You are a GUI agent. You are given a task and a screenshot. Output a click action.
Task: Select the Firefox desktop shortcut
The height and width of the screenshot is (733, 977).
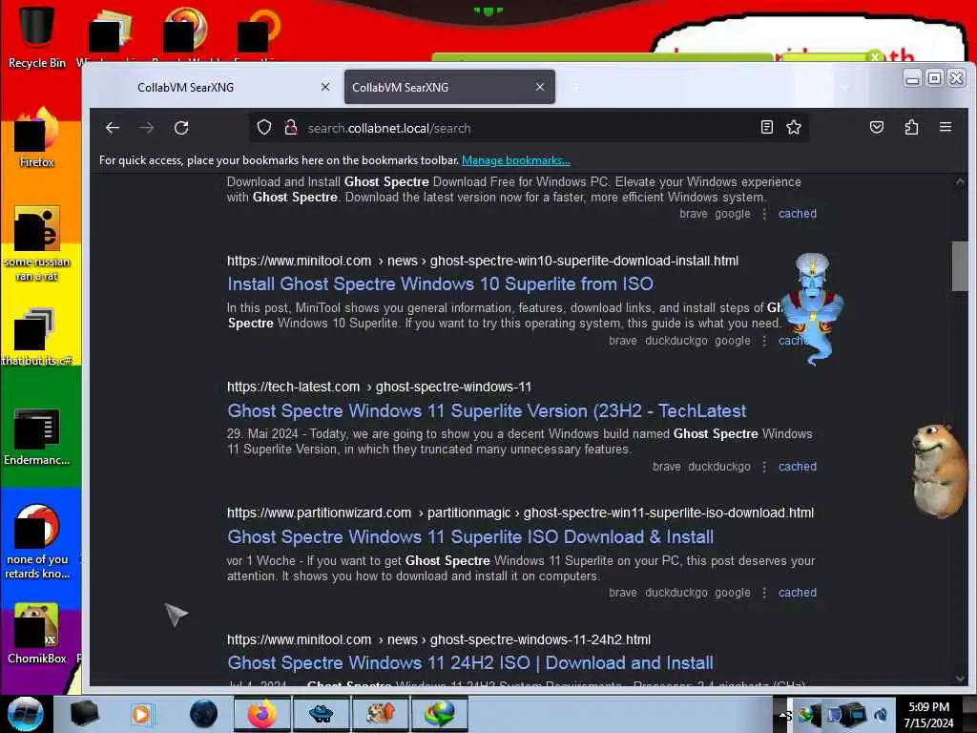(36, 138)
